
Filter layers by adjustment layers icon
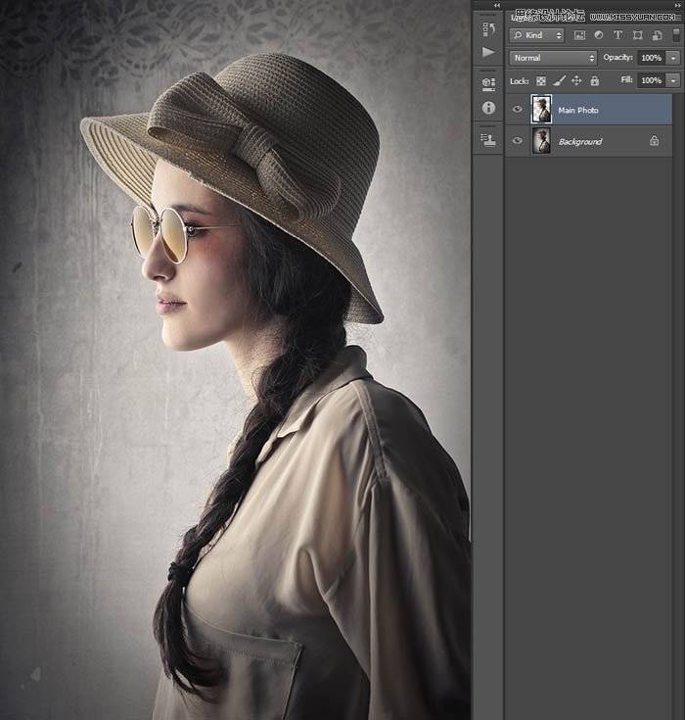click(598, 35)
